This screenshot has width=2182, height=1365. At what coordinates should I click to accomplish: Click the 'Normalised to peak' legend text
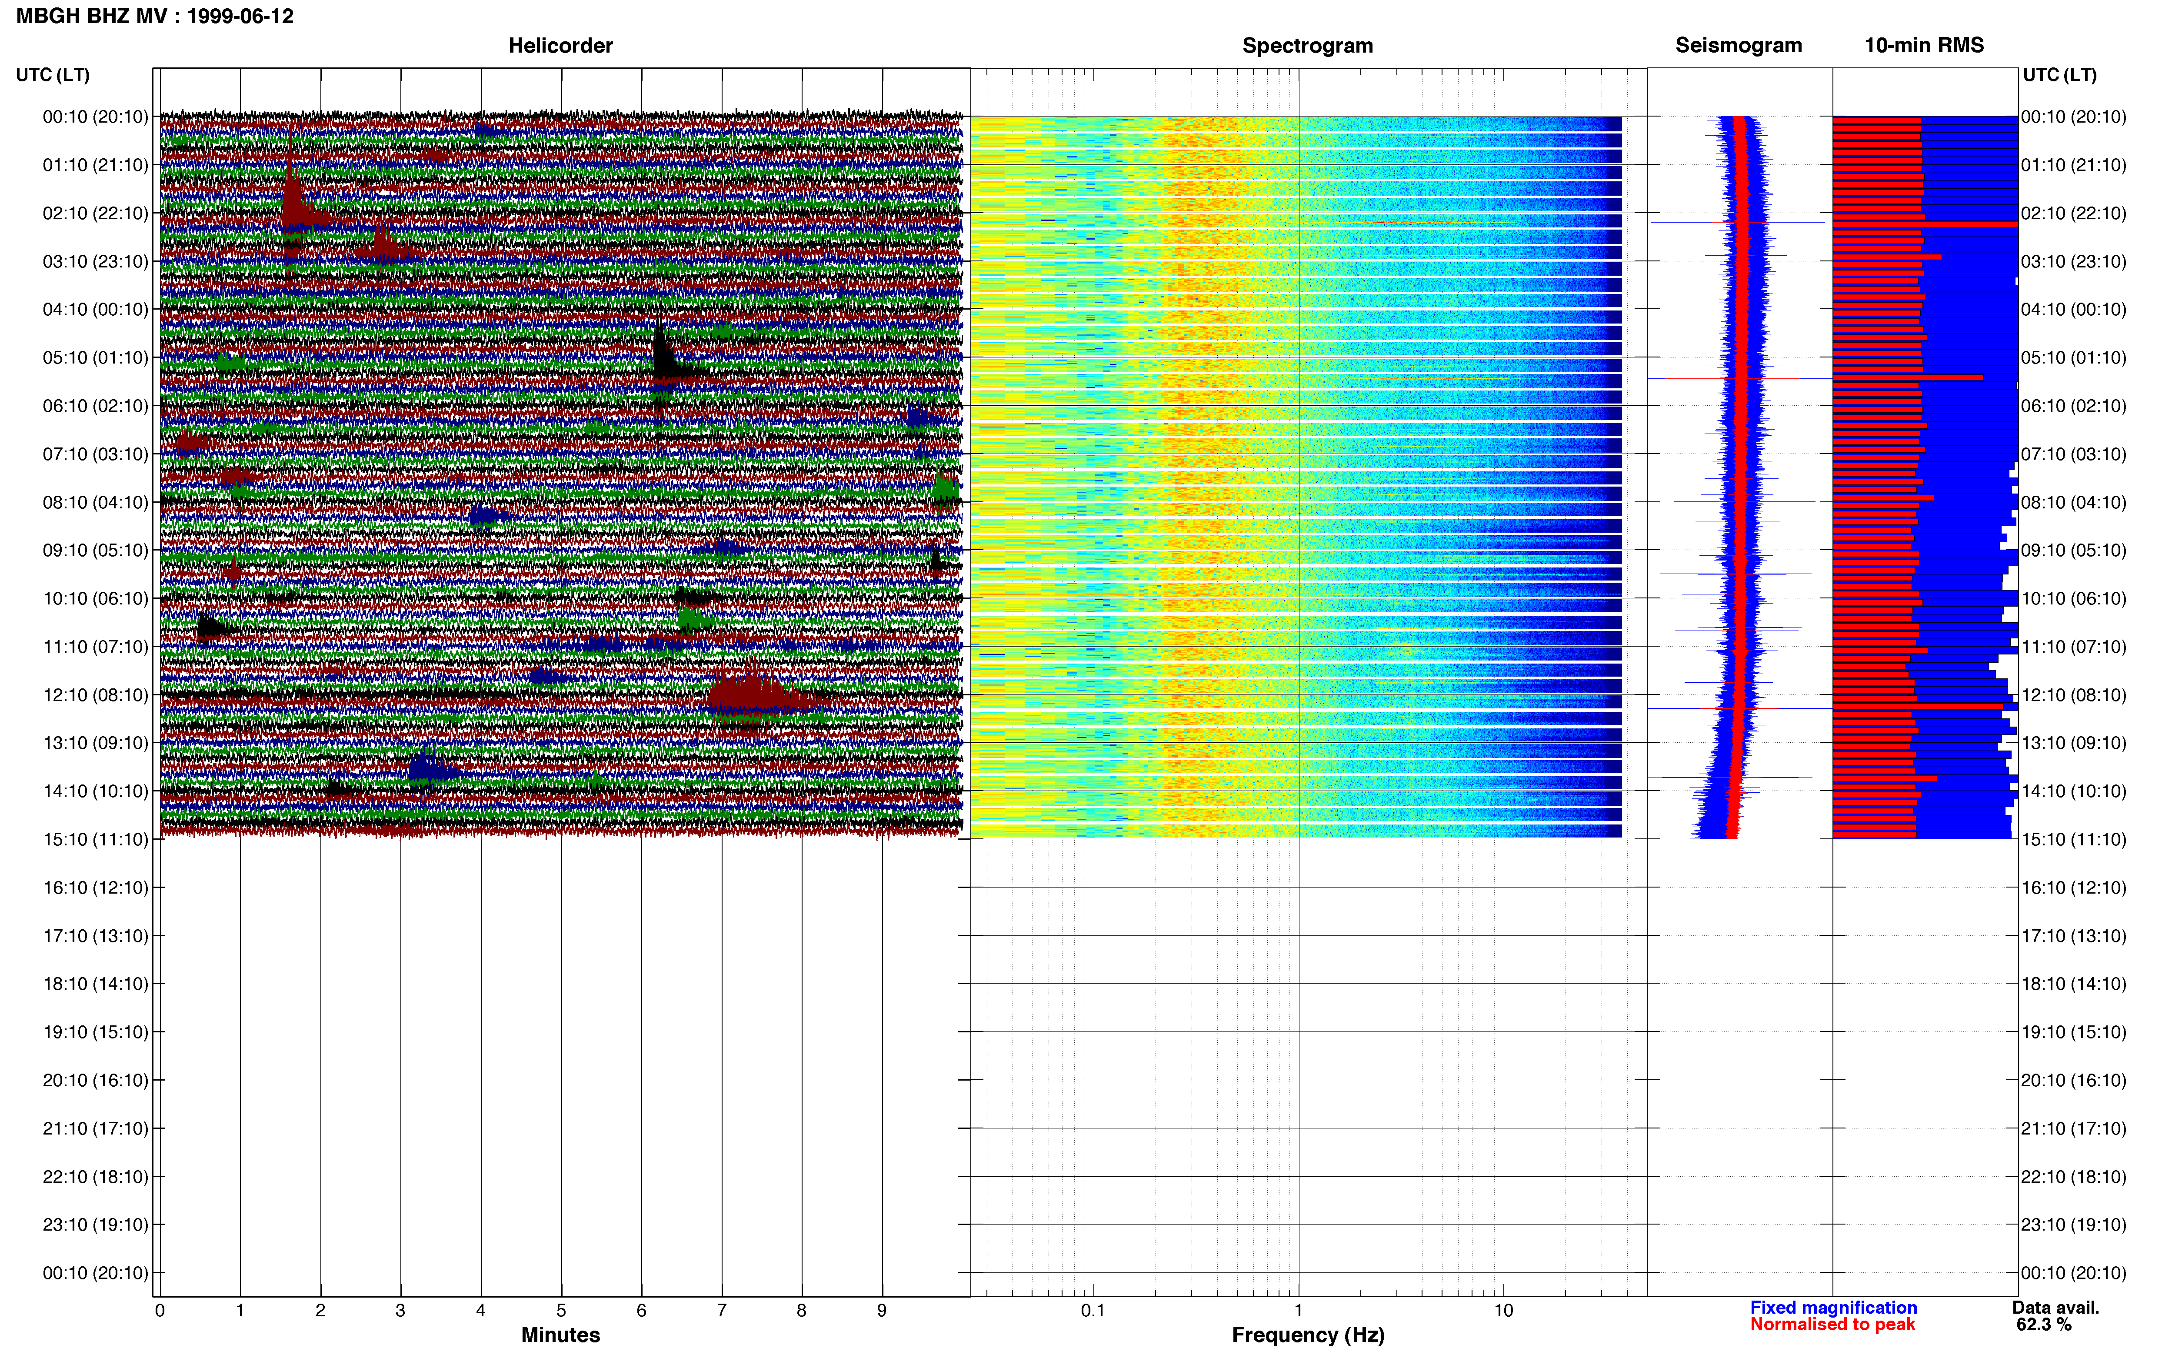click(1832, 1325)
